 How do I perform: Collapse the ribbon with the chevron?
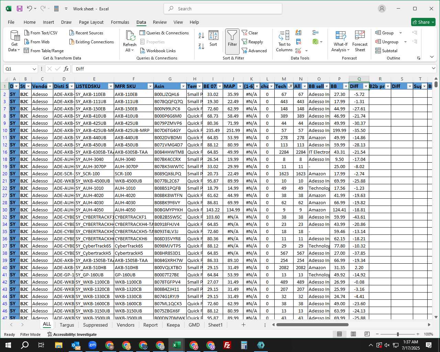point(432,57)
